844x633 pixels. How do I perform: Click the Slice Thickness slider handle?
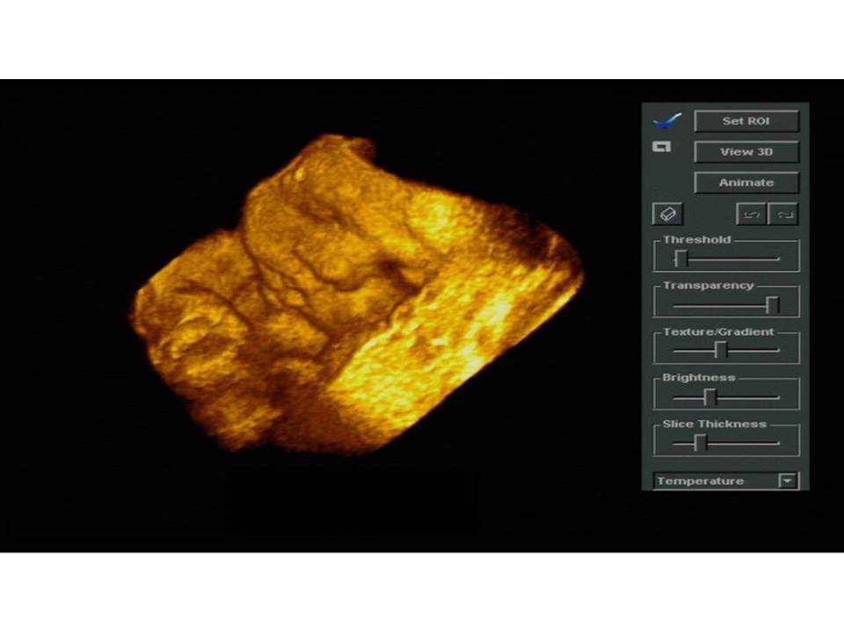coord(700,443)
